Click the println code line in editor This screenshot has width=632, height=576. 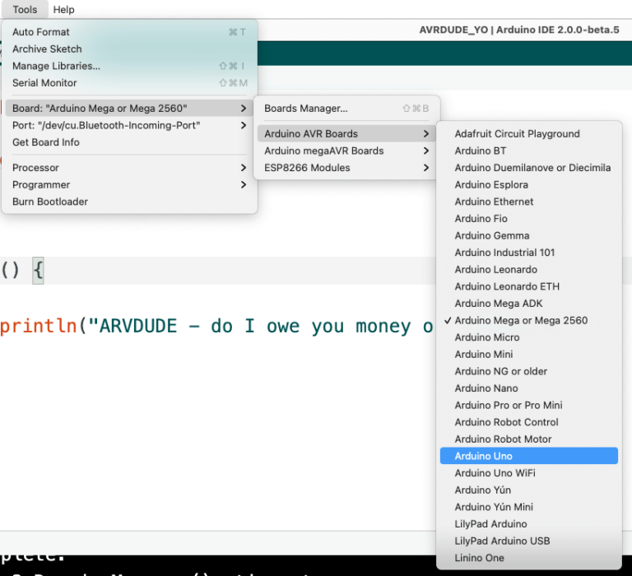pyautogui.click(x=217, y=326)
